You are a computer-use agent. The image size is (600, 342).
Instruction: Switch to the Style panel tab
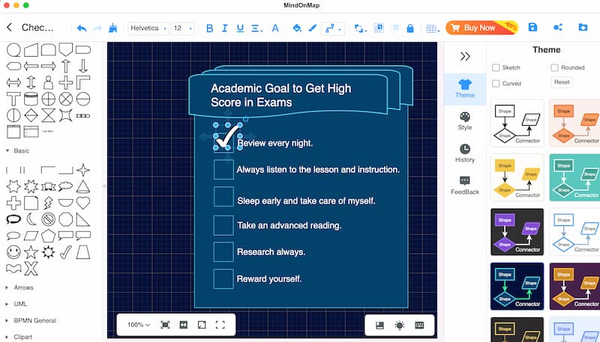coord(465,121)
